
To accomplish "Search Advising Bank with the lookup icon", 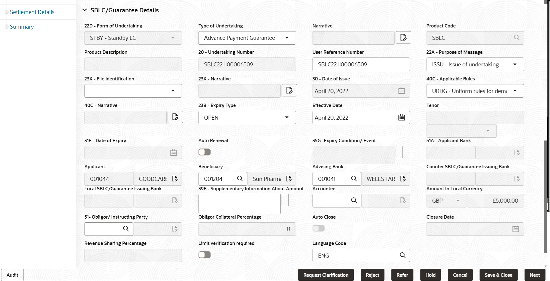I will click(x=354, y=179).
